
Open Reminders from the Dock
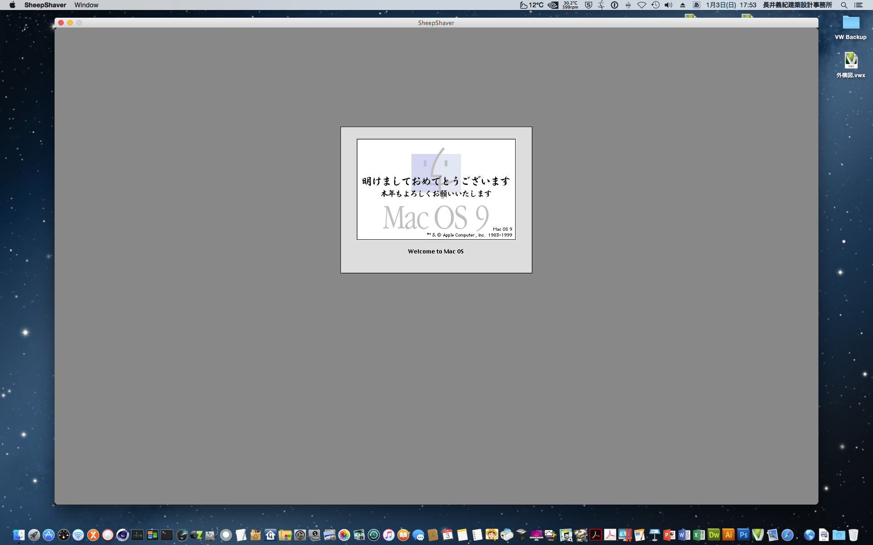click(477, 535)
